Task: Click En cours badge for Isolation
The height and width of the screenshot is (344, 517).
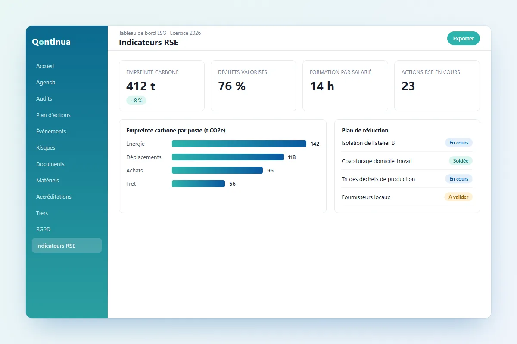Action: click(459, 143)
